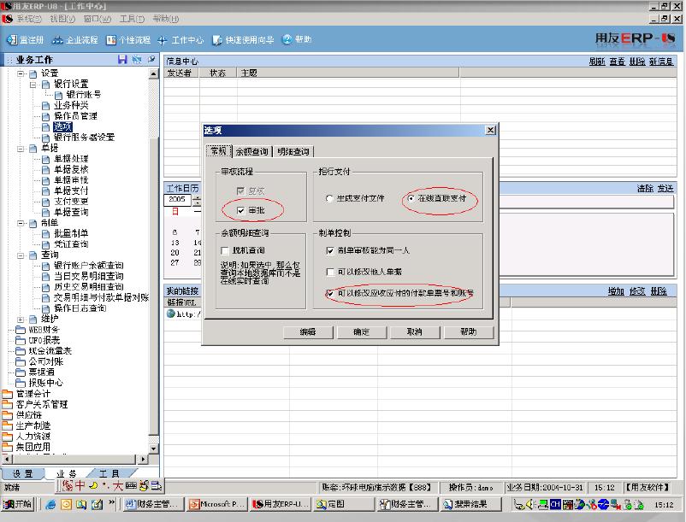The image size is (686, 522).
Task: Open 单据支付 tree node
Action: [71, 191]
